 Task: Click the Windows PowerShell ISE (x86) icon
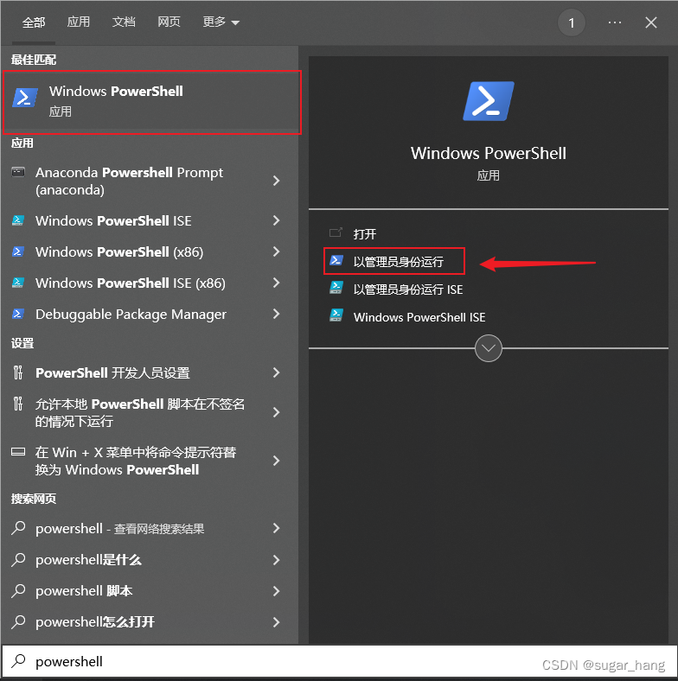pos(18,283)
